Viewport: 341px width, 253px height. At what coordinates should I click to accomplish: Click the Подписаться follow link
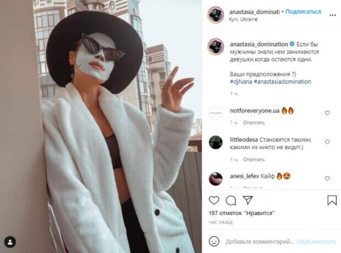(303, 12)
